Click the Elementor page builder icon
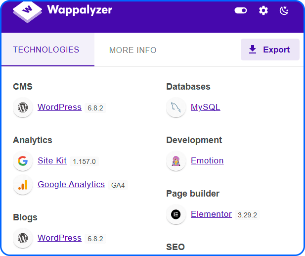Image resolution: width=305 pixels, height=256 pixels. click(176, 214)
